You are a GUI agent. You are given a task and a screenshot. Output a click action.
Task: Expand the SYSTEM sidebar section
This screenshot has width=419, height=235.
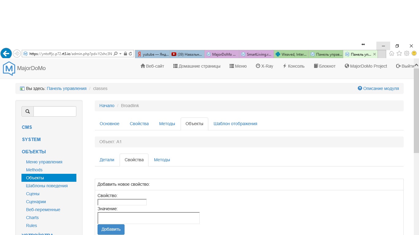[x=31, y=140]
